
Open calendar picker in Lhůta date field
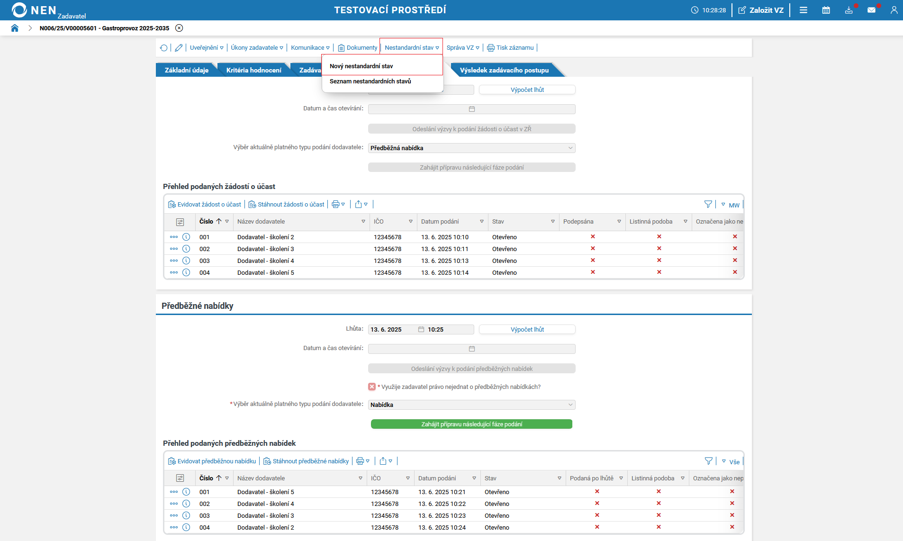click(x=421, y=329)
